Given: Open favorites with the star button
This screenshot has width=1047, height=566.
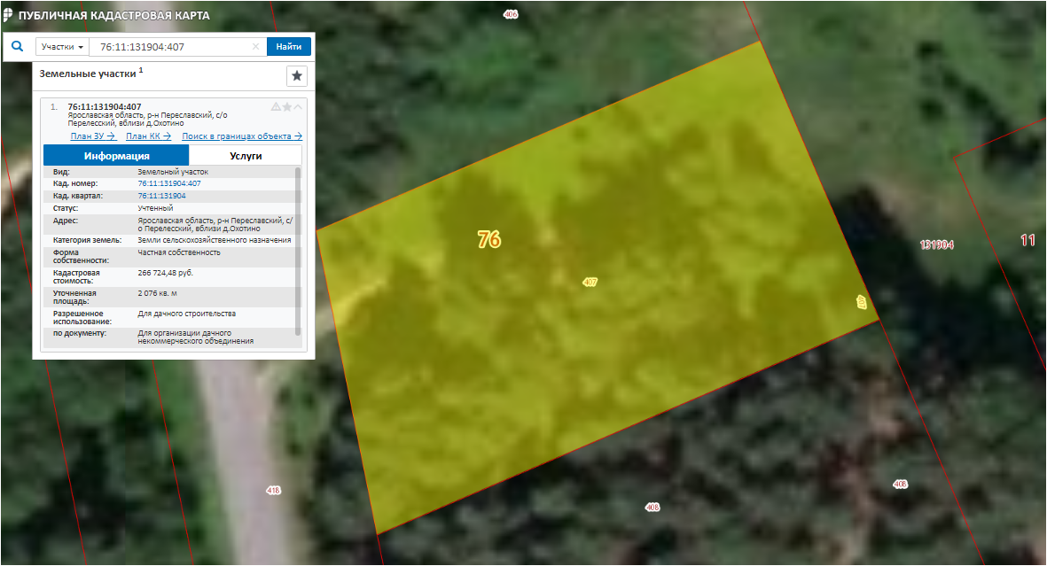Looking at the screenshot, I should tap(297, 75).
